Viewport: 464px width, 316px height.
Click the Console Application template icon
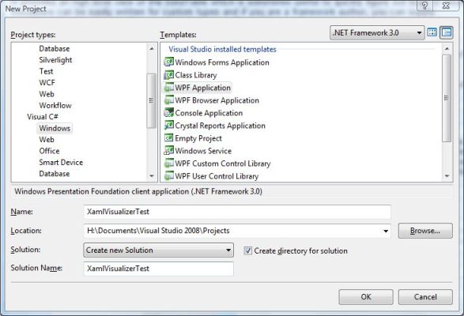pyautogui.click(x=168, y=113)
